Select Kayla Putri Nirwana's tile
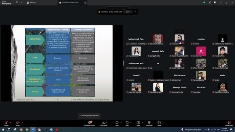235x132 pixels. (223, 87)
